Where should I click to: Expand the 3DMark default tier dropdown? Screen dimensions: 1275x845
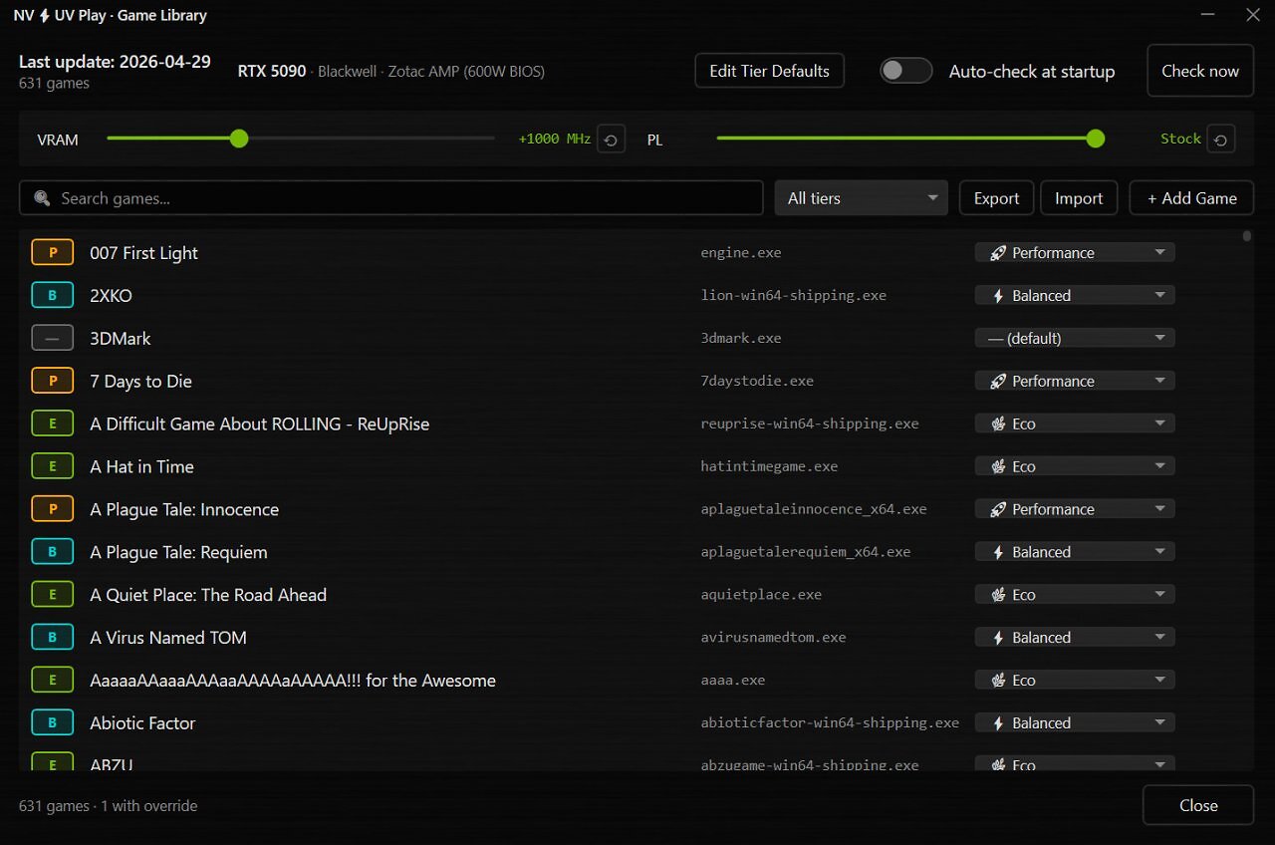click(1075, 339)
